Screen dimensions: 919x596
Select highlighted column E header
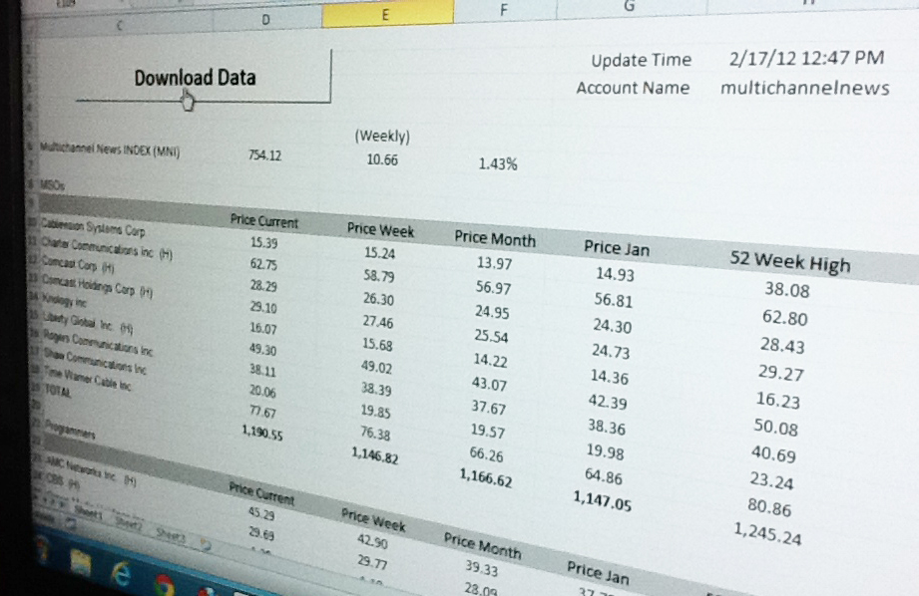387,15
